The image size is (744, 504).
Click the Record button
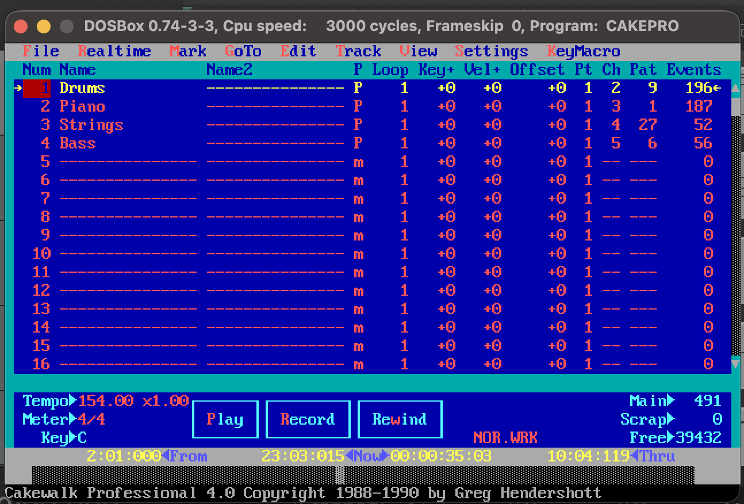(308, 419)
